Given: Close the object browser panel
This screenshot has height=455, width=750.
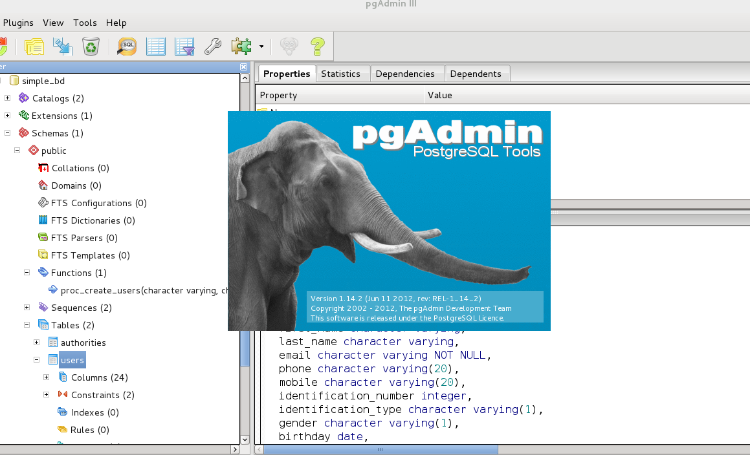Looking at the screenshot, I should (x=243, y=67).
